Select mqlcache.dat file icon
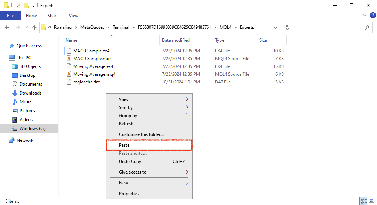The image size is (377, 205). point(69,82)
